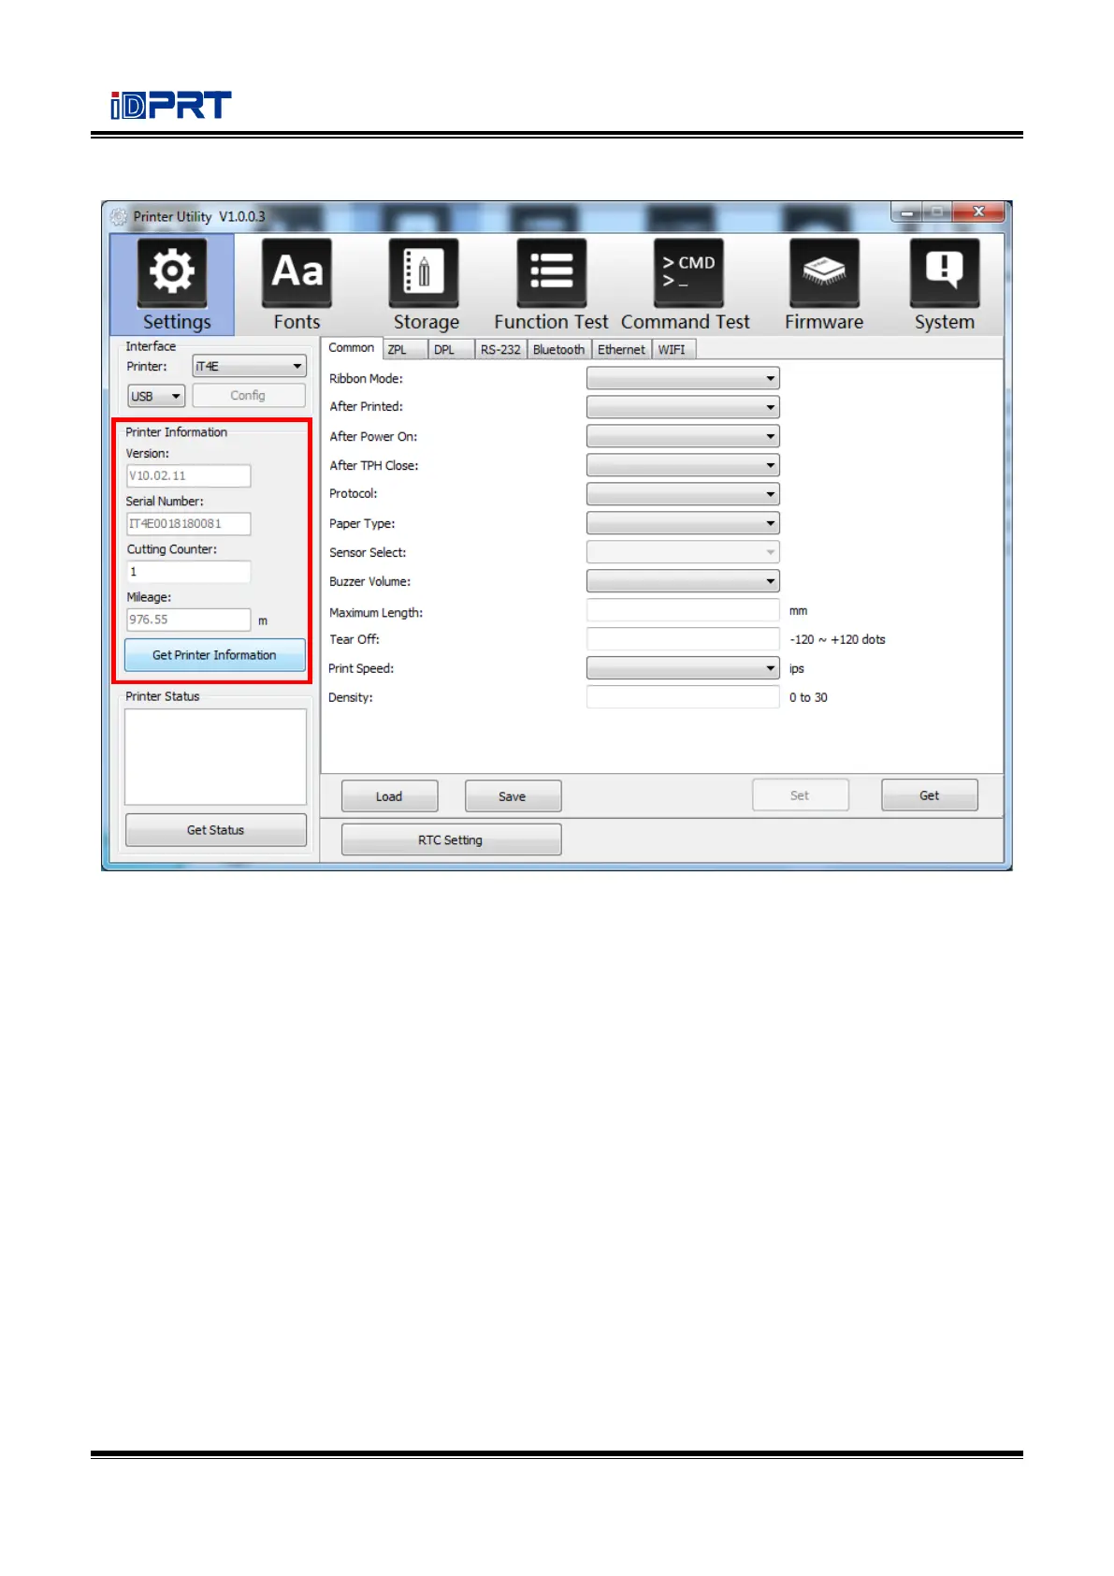Click Get Printer Information button

coord(214,655)
